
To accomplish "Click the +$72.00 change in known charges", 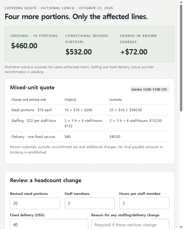I will pyautogui.click(x=134, y=52).
